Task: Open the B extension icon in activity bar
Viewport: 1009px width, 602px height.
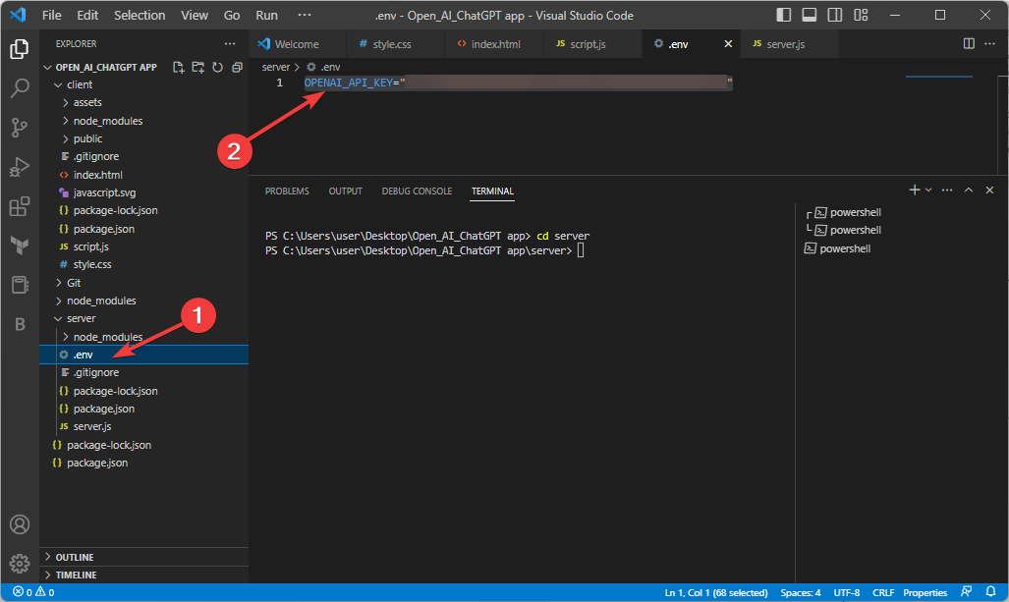Action: [x=20, y=324]
